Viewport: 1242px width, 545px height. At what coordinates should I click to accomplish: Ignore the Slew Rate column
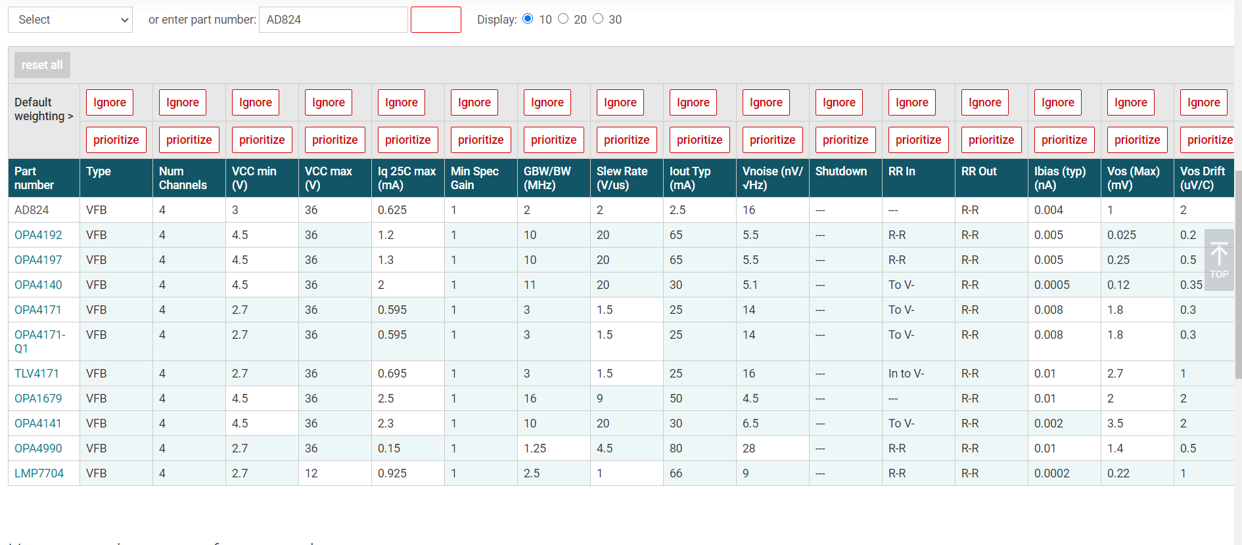click(x=620, y=102)
